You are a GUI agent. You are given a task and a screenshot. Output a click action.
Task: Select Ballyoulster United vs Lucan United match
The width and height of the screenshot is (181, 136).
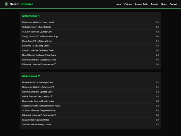[x=90, y=22]
